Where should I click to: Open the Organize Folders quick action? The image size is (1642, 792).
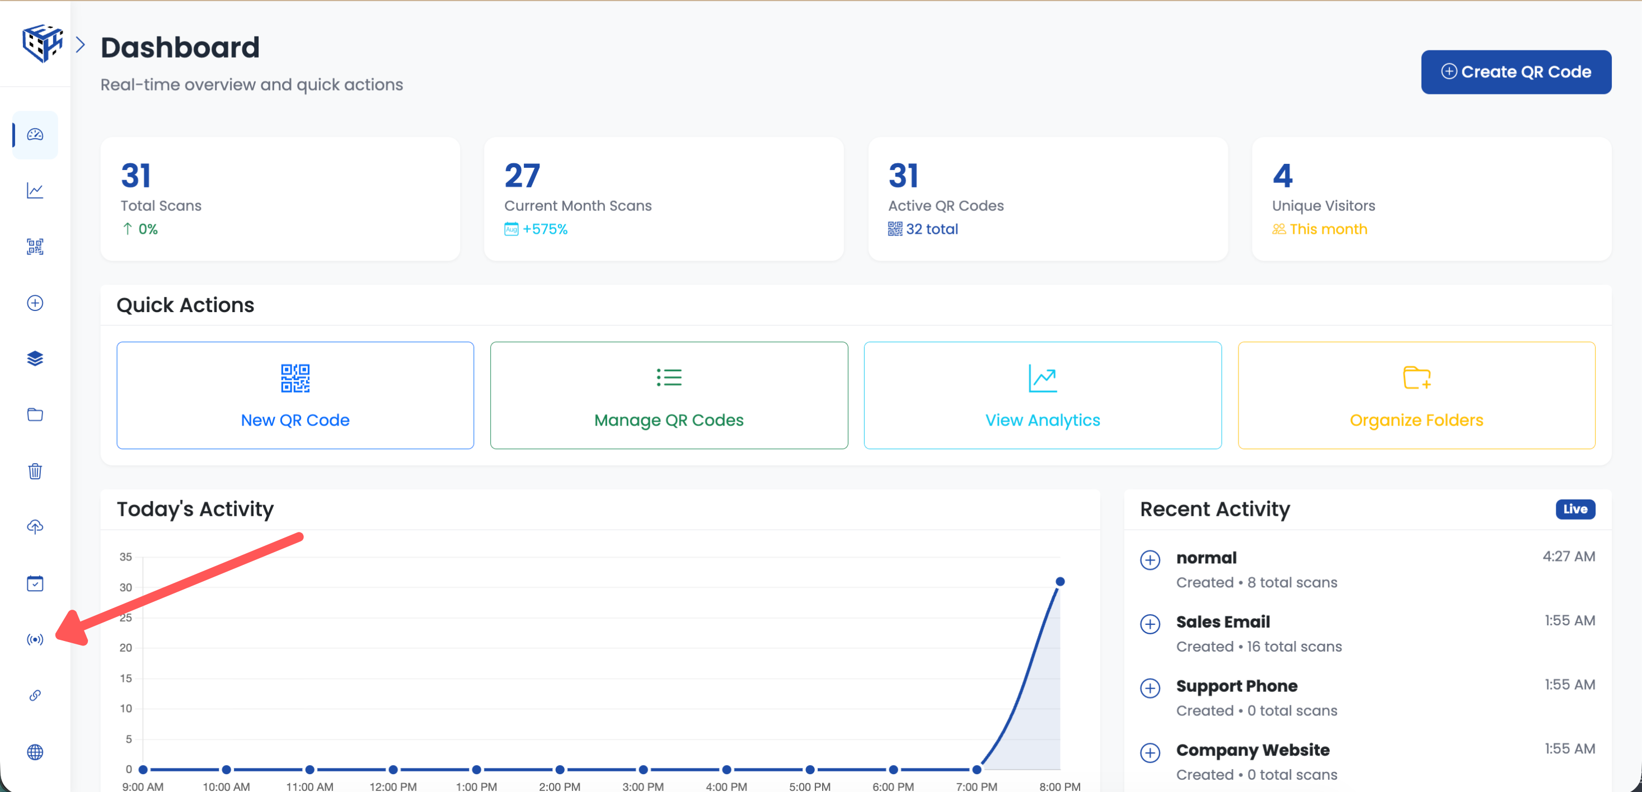[x=1416, y=395]
